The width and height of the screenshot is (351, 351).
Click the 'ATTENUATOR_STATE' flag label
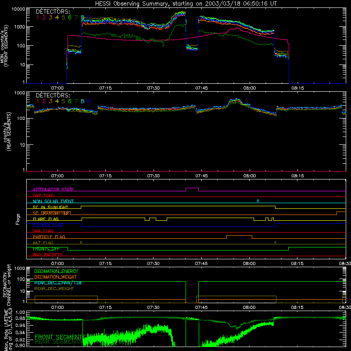tap(53, 190)
